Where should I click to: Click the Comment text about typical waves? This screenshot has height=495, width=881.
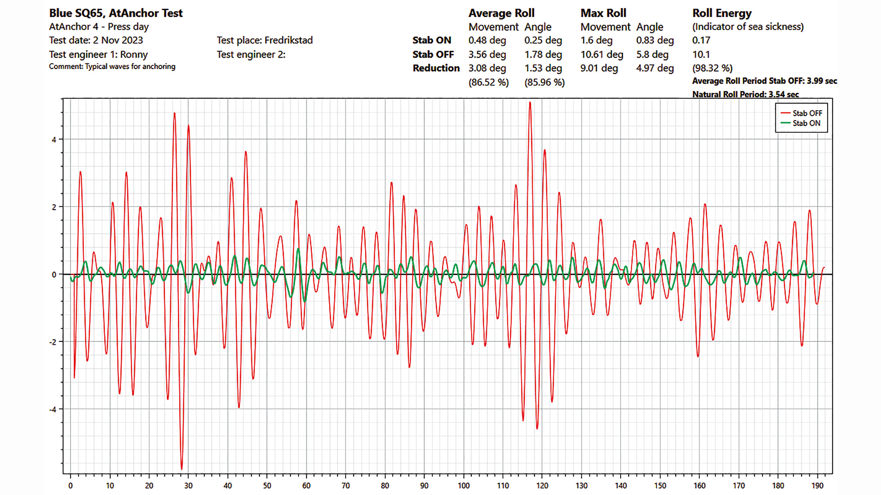point(112,66)
